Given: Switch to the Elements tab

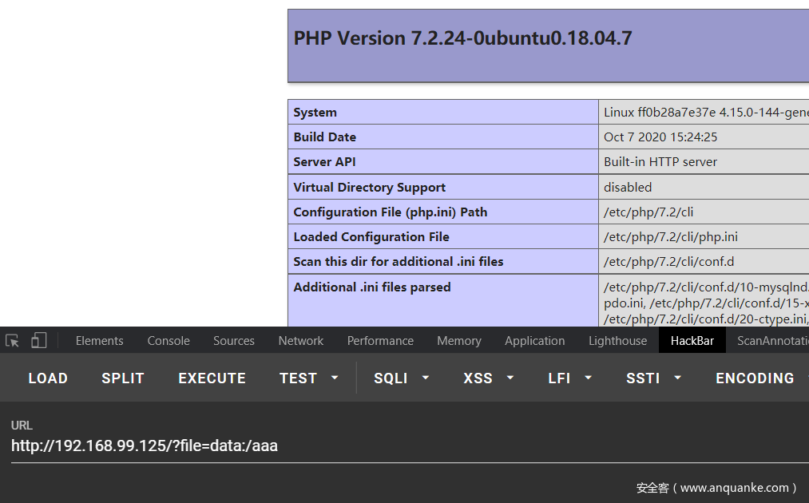Looking at the screenshot, I should (x=99, y=341).
